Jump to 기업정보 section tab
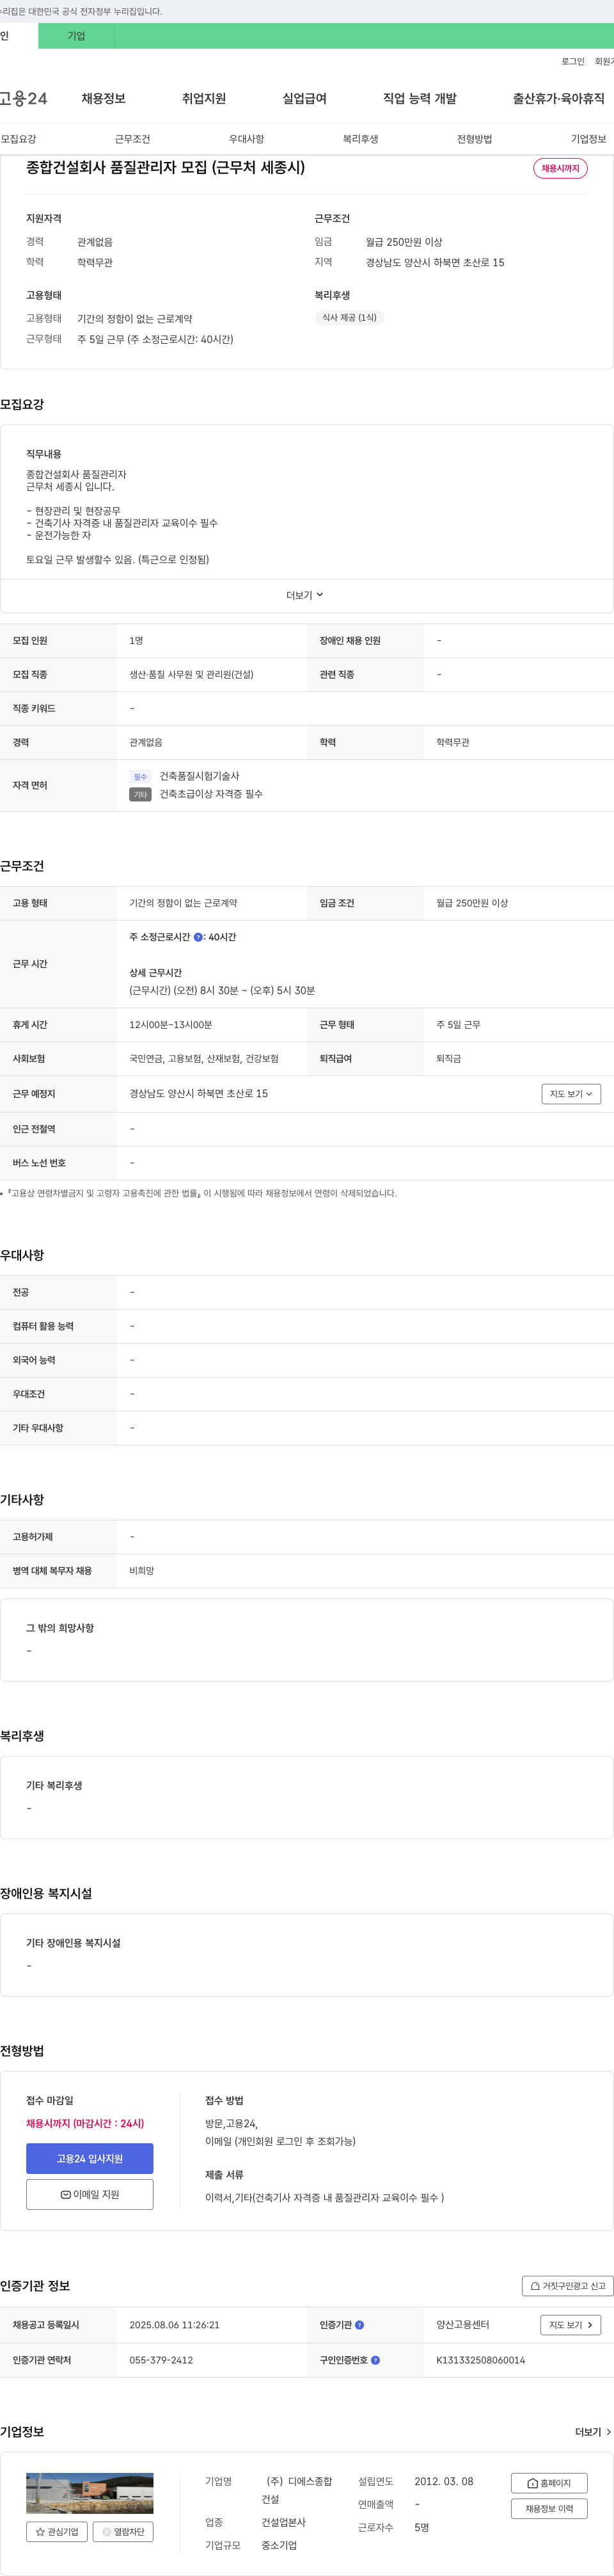This screenshot has width=614, height=2576. (x=588, y=139)
